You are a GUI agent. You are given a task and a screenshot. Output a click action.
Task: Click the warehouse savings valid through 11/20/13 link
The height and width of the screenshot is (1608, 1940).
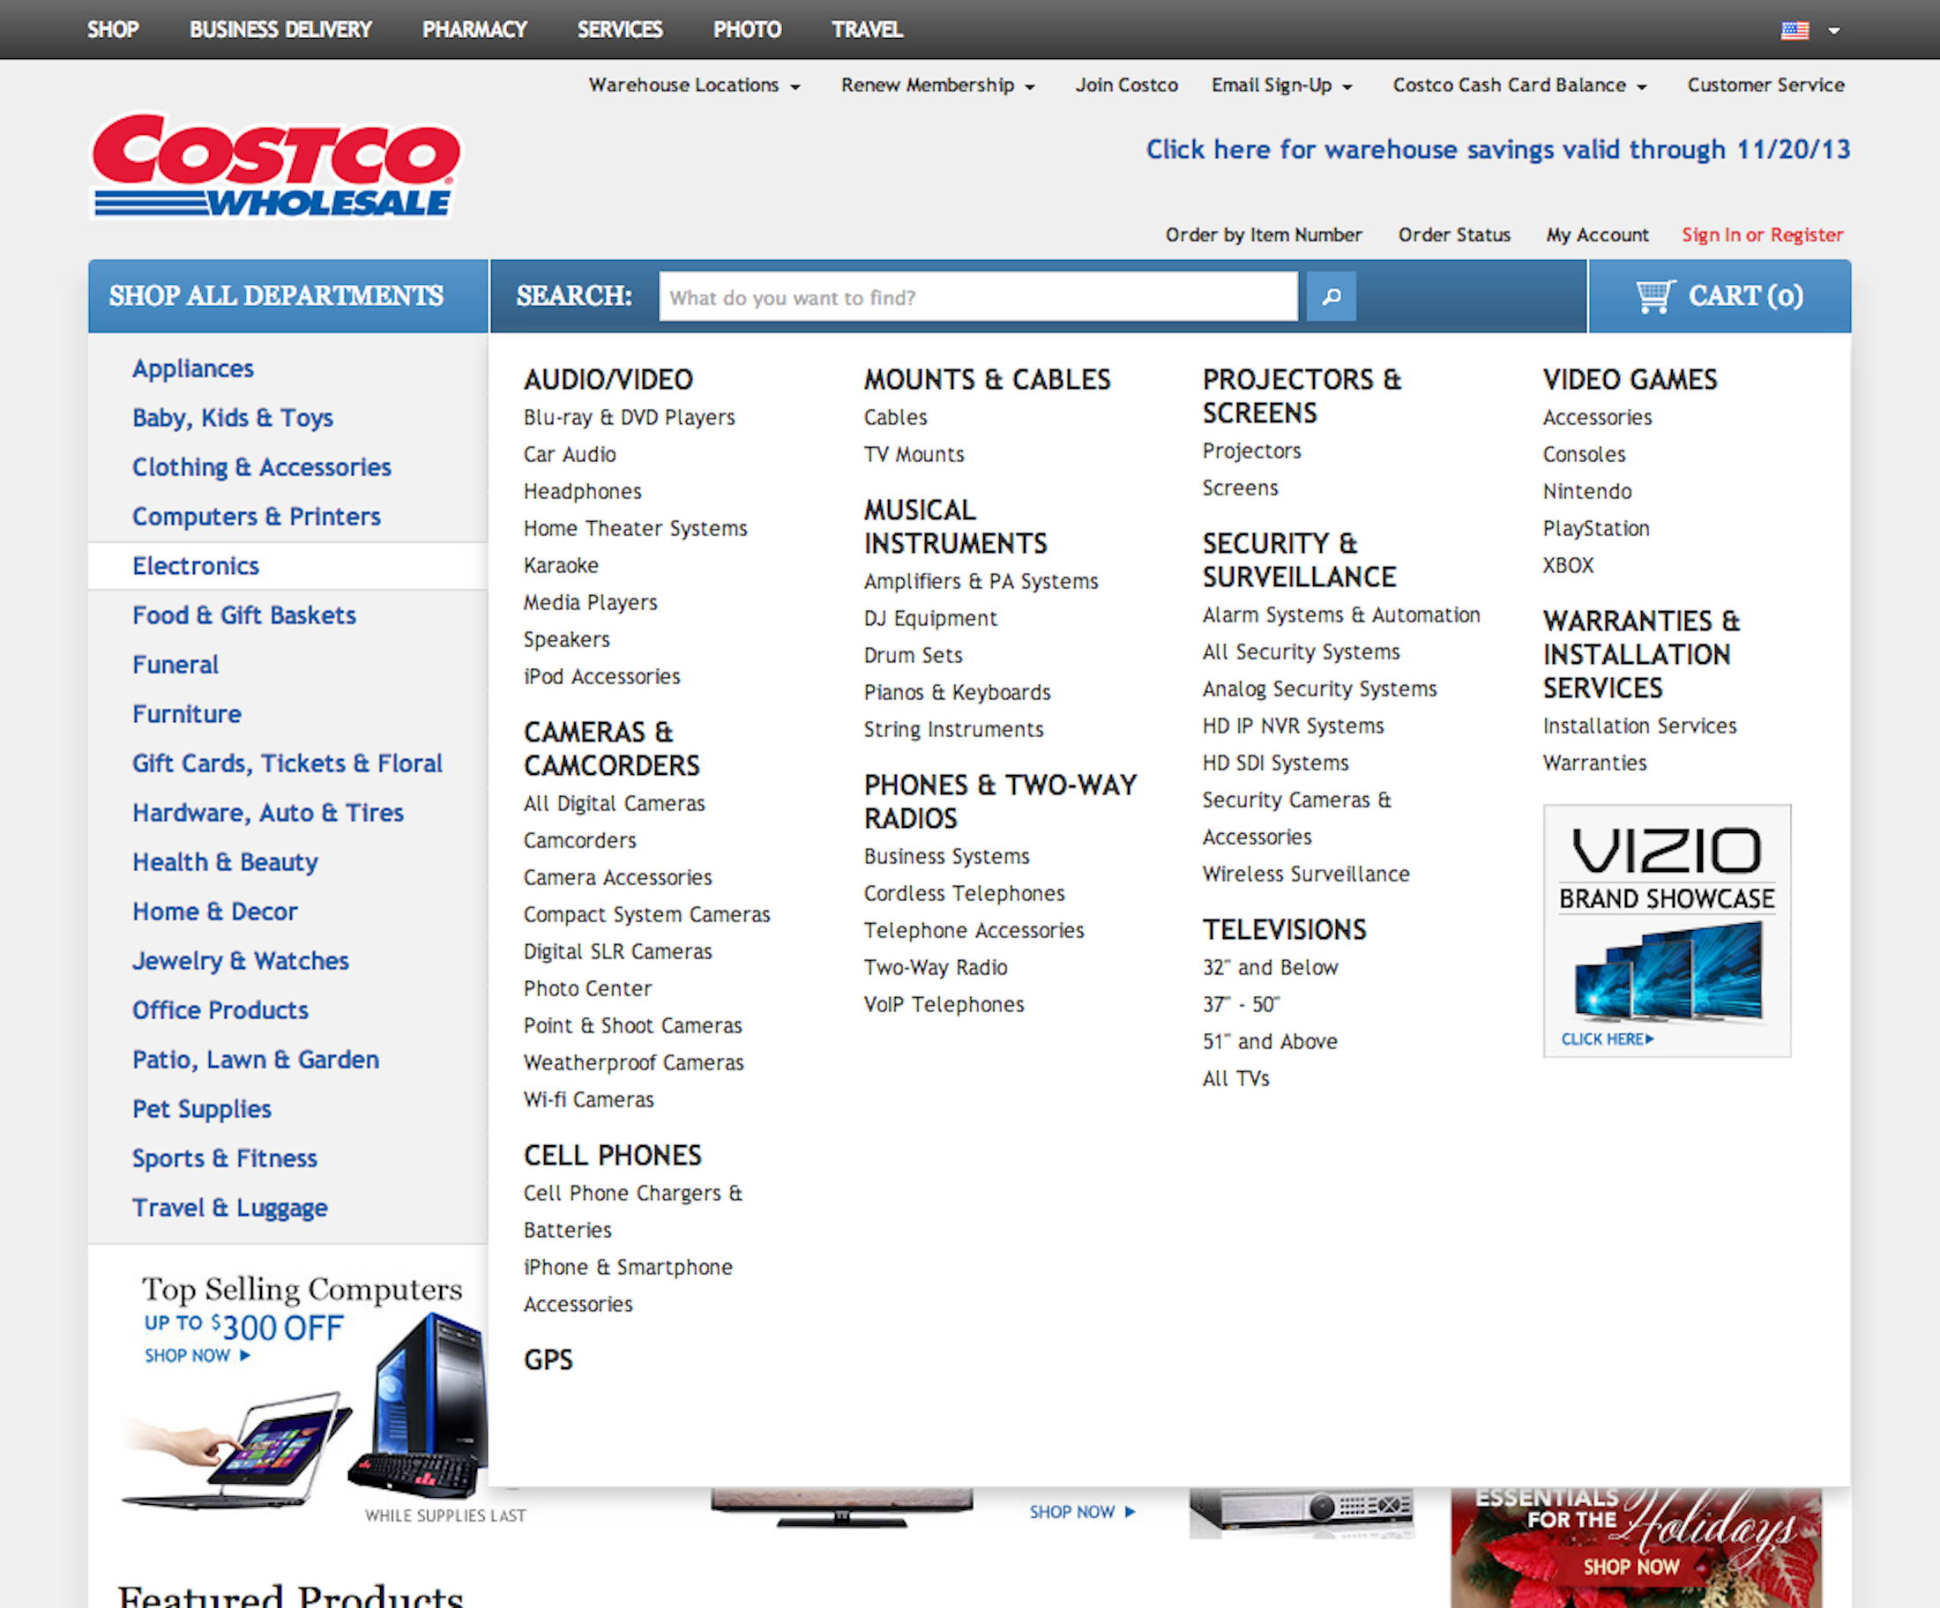pos(1496,149)
